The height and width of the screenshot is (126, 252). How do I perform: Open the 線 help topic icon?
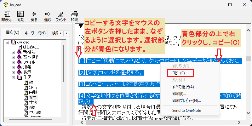pos(26,83)
